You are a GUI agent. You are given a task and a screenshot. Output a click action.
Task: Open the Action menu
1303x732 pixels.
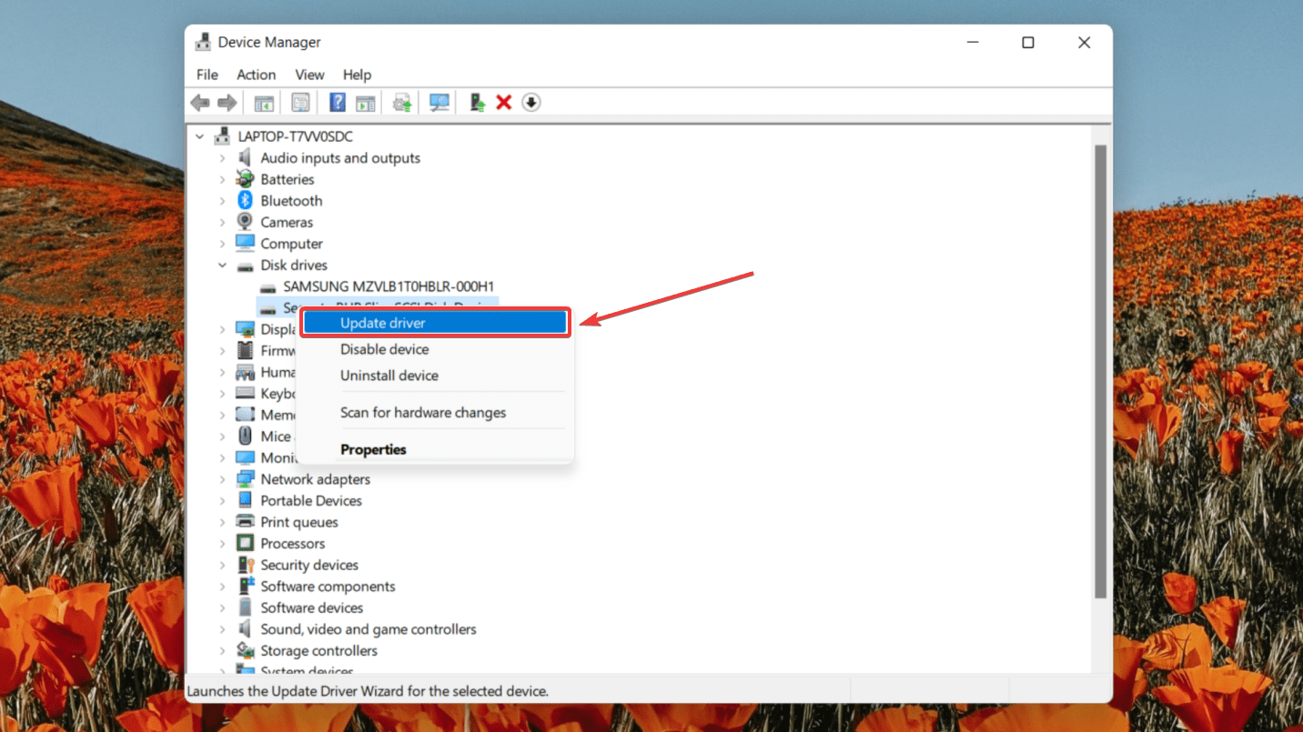coord(257,75)
